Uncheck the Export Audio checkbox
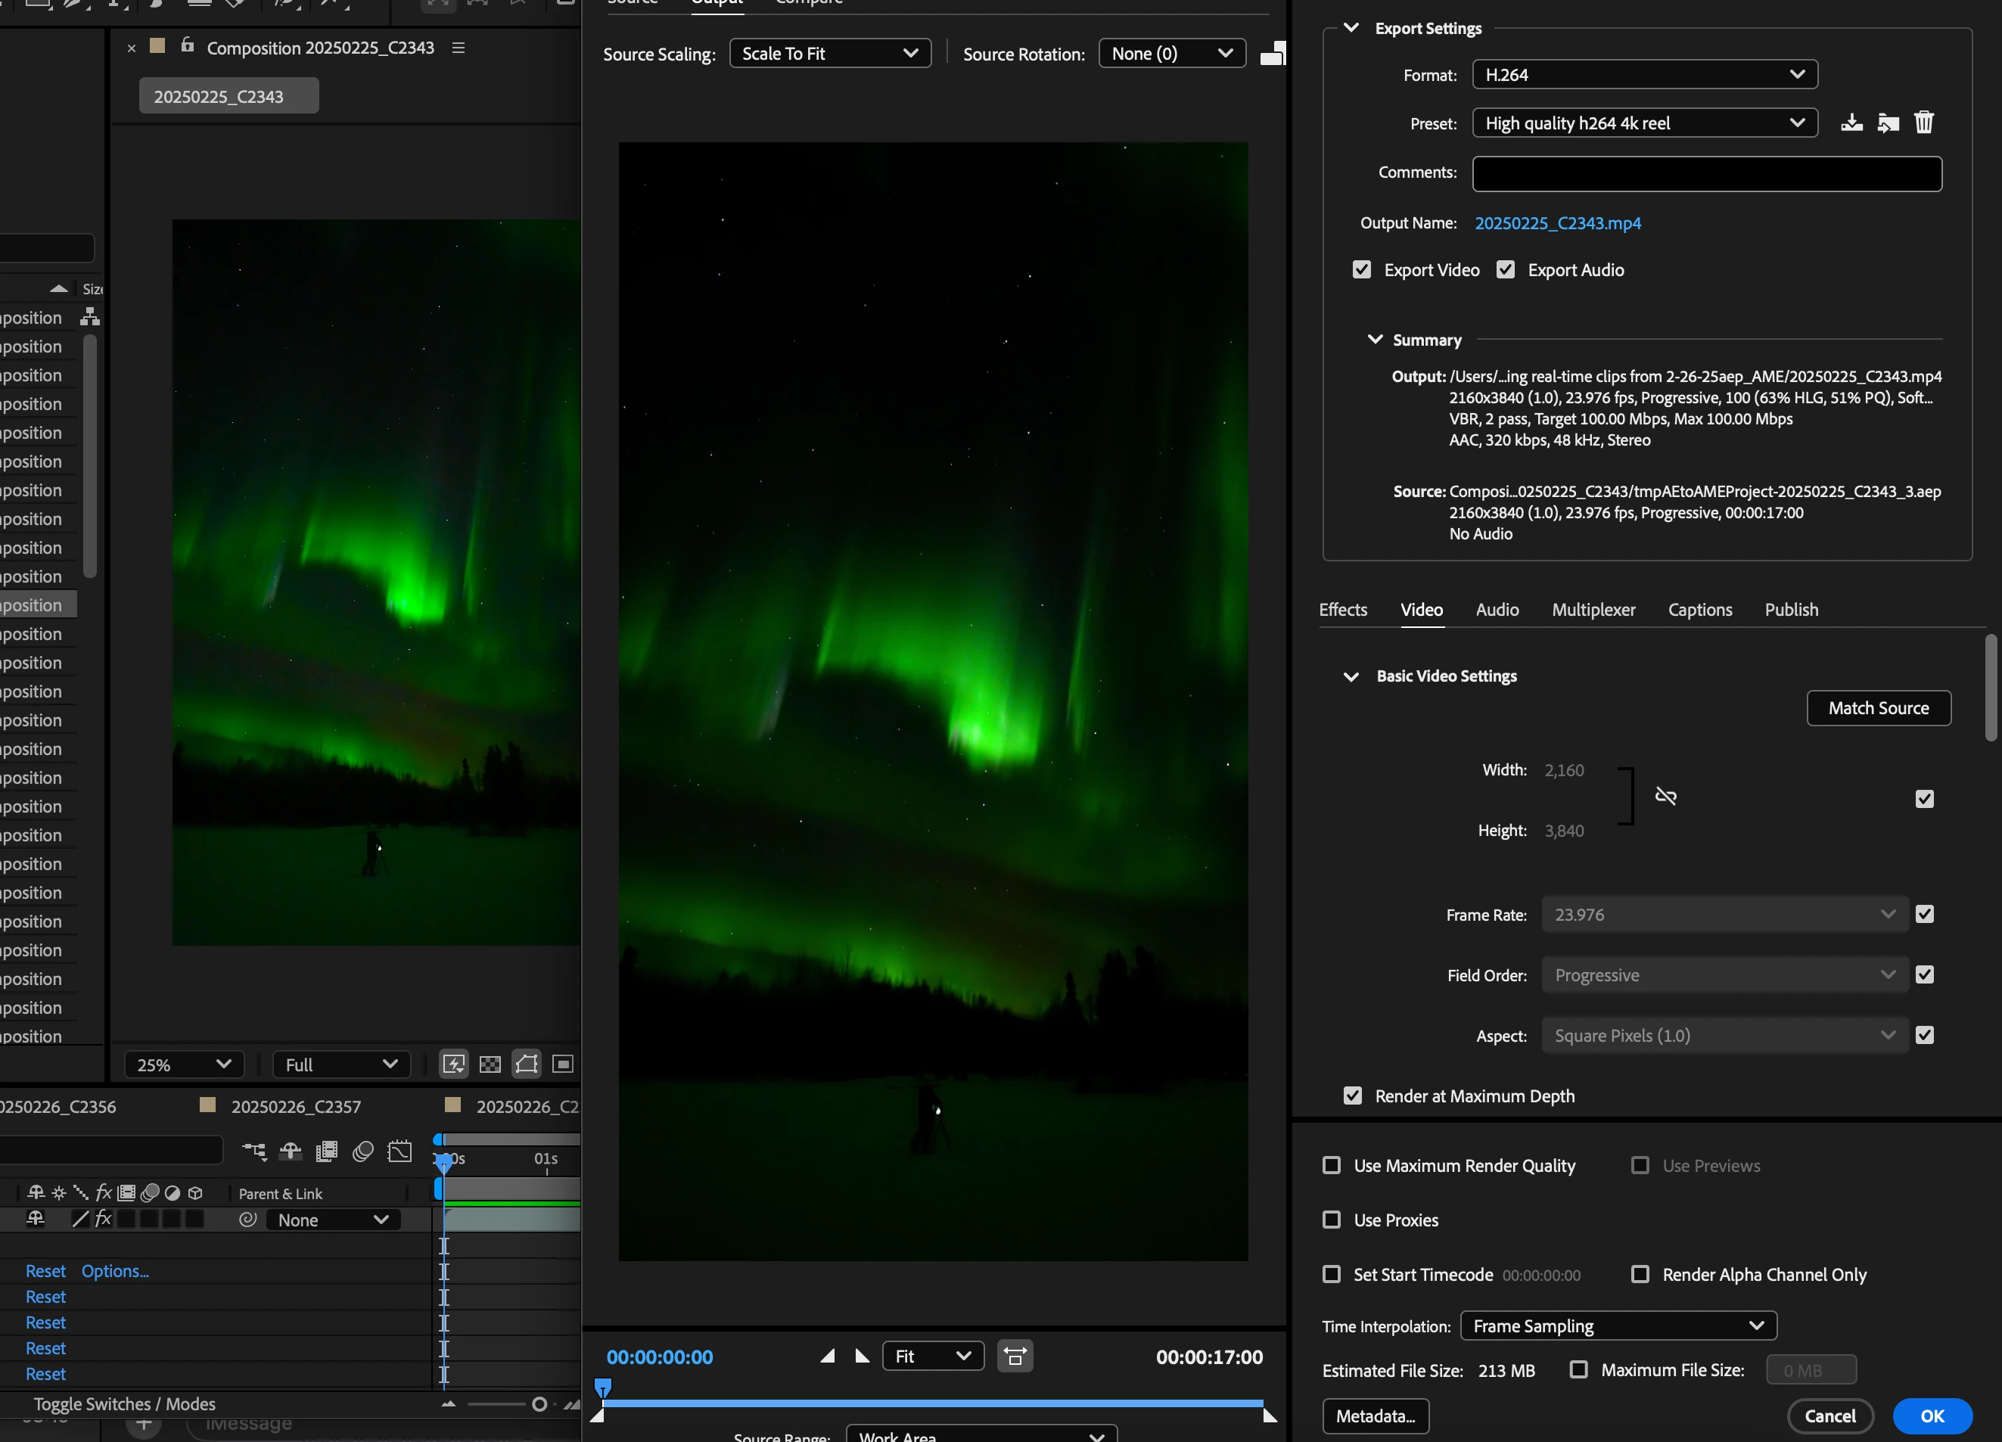 click(1506, 270)
